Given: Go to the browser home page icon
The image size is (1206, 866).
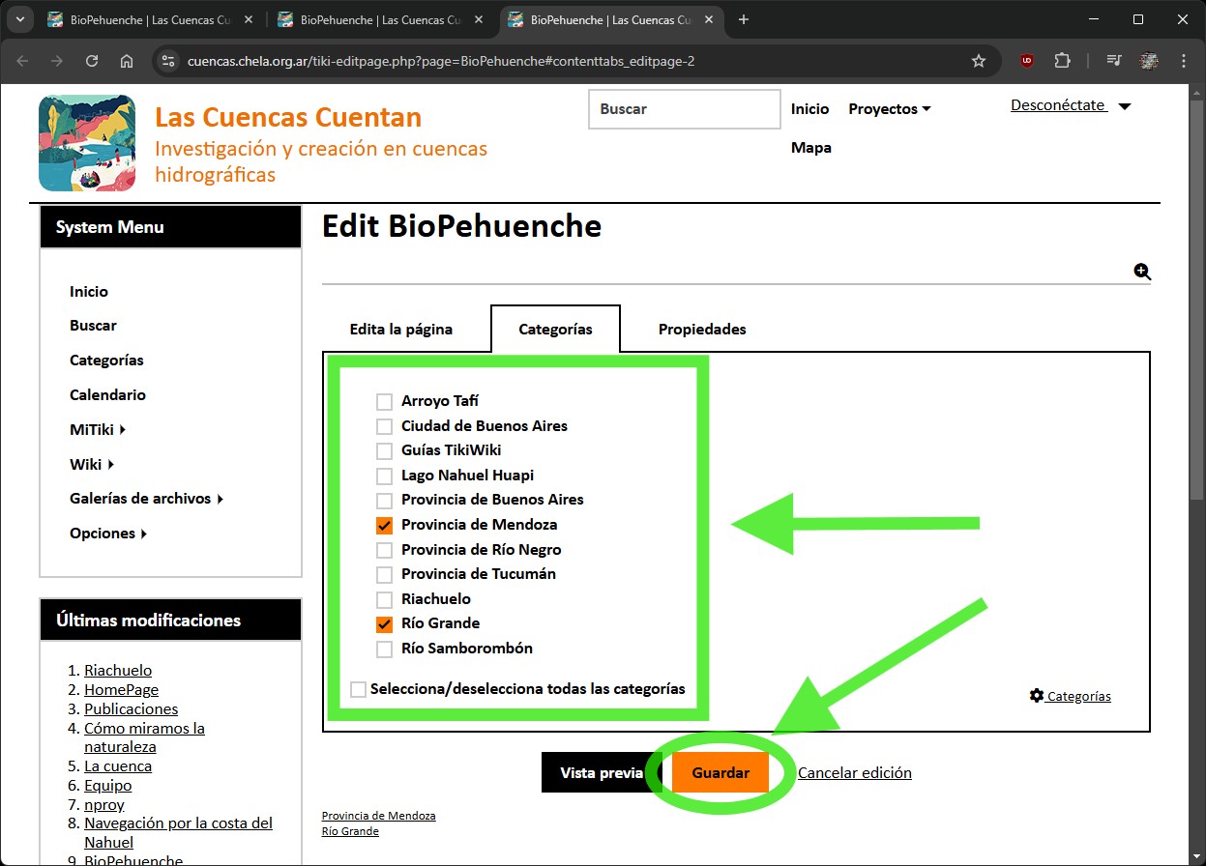Looking at the screenshot, I should click(x=127, y=61).
